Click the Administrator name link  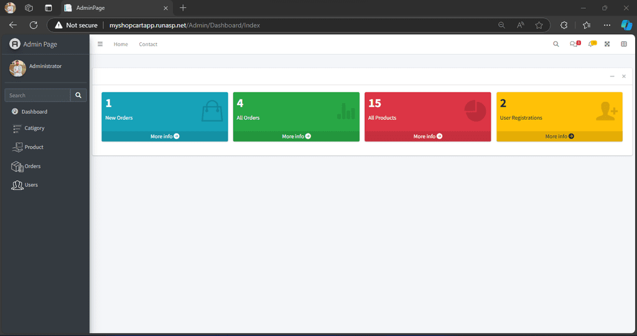pos(45,66)
